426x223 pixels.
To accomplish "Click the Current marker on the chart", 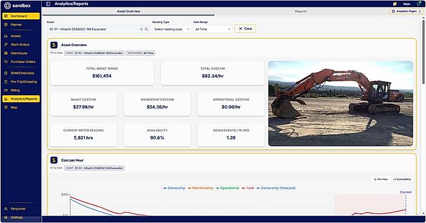I will (x=405, y=192).
